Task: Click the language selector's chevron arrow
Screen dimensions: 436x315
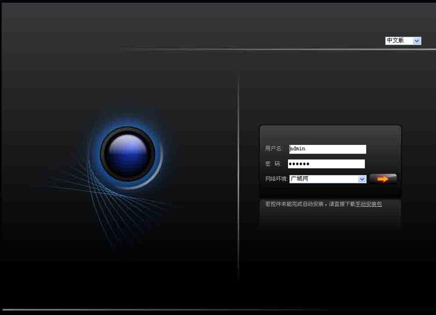Action: [x=416, y=40]
